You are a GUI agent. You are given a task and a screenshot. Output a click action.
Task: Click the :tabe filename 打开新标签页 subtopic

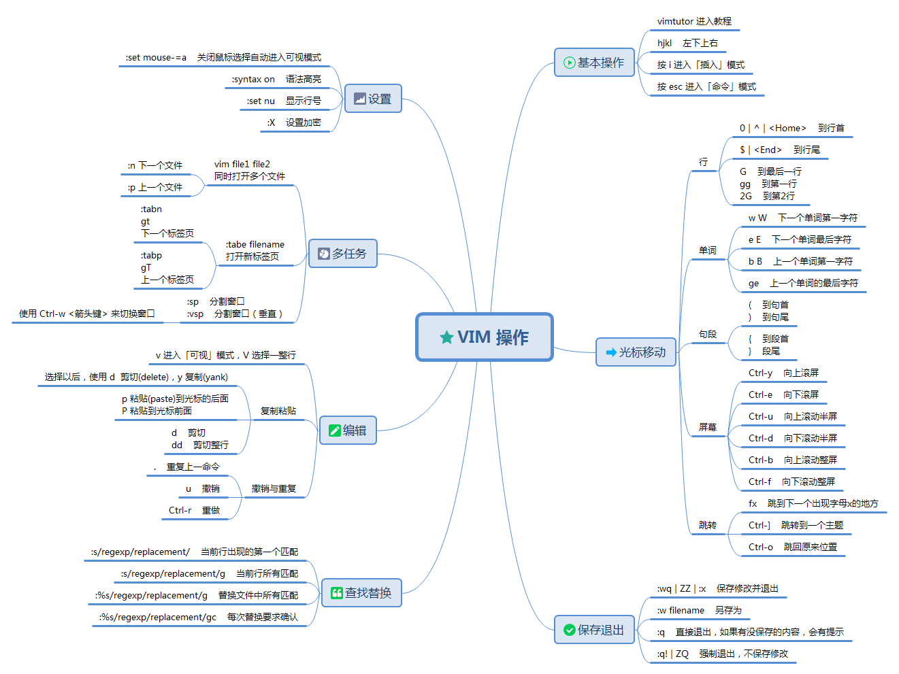coord(255,250)
